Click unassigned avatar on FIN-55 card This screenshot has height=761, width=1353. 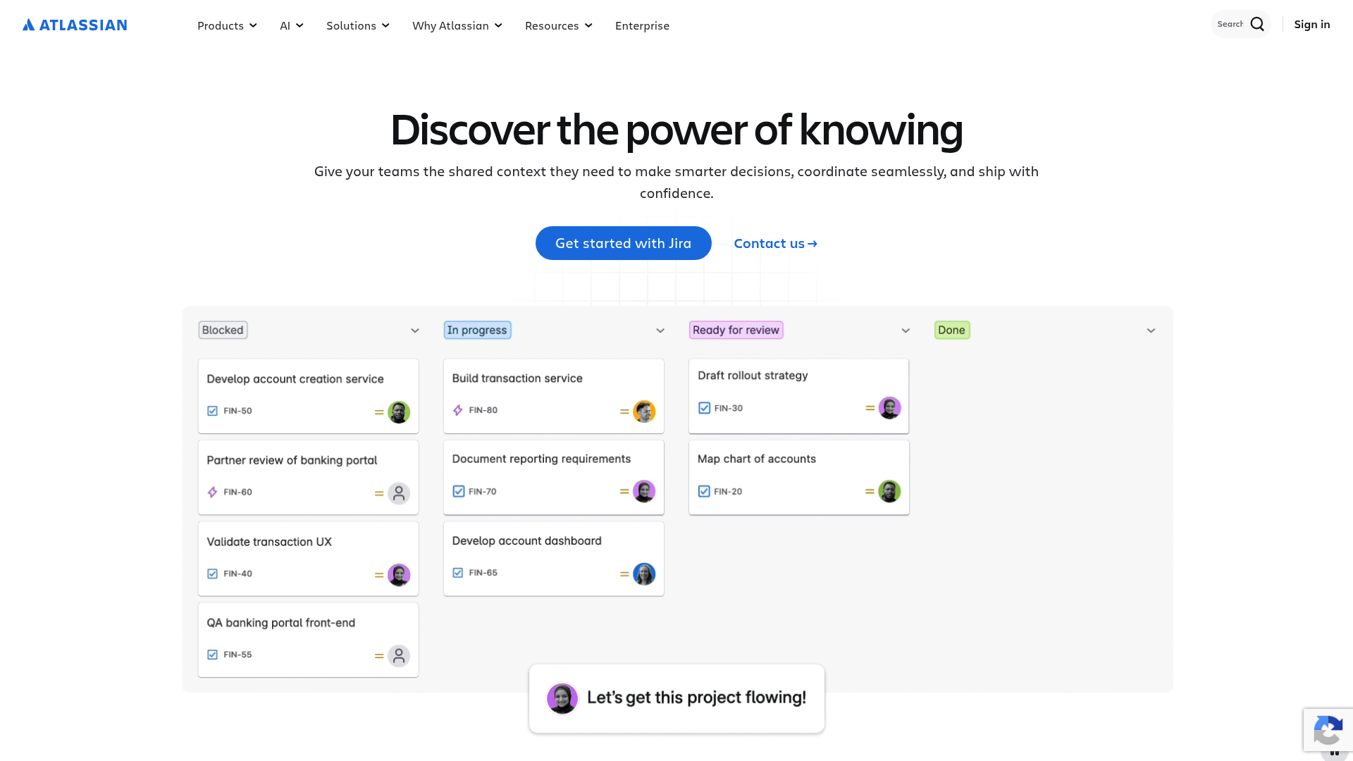click(x=399, y=655)
